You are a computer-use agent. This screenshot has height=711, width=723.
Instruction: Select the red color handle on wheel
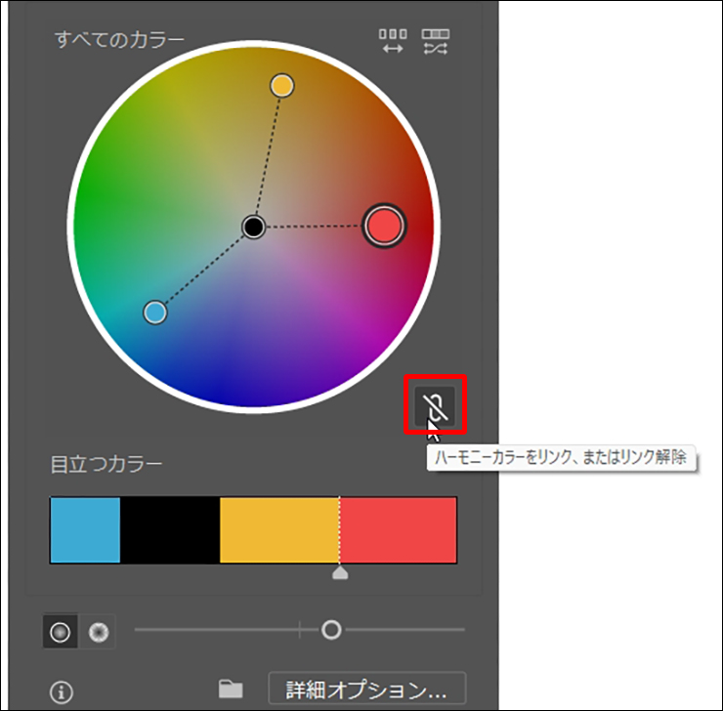pyautogui.click(x=384, y=226)
